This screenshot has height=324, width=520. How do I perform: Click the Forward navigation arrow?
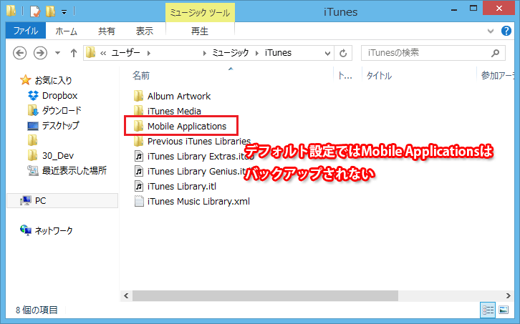tap(40, 53)
